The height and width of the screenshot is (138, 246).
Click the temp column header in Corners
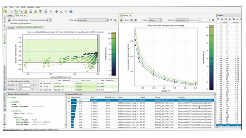[225, 22]
